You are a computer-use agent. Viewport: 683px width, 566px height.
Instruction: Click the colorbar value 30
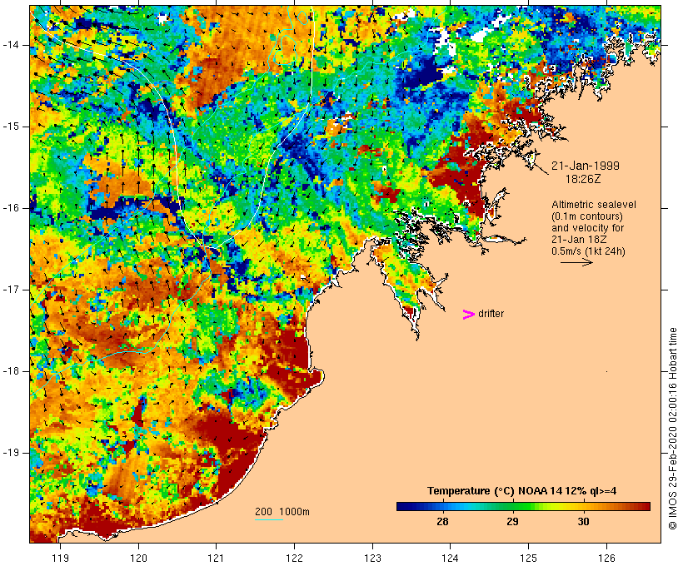coord(583,521)
